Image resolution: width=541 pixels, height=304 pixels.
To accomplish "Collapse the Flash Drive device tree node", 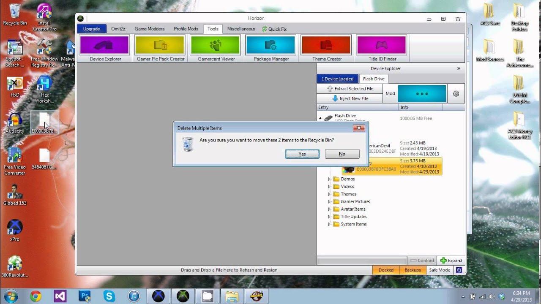I will tap(320, 118).
